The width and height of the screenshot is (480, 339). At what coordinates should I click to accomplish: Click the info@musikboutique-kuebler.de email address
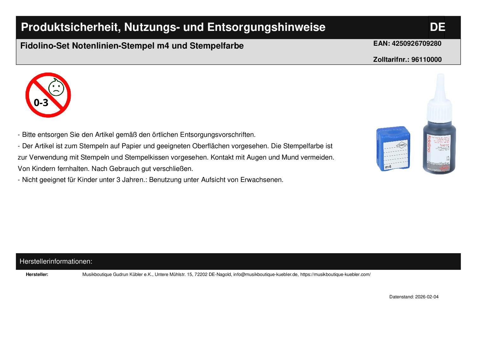pos(266,274)
